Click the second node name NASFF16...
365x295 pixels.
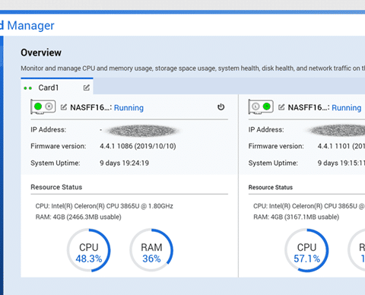tap(309, 107)
